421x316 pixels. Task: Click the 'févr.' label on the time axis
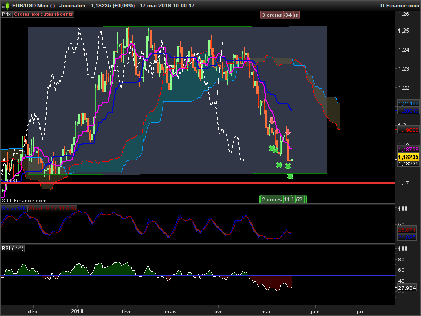[x=127, y=311]
